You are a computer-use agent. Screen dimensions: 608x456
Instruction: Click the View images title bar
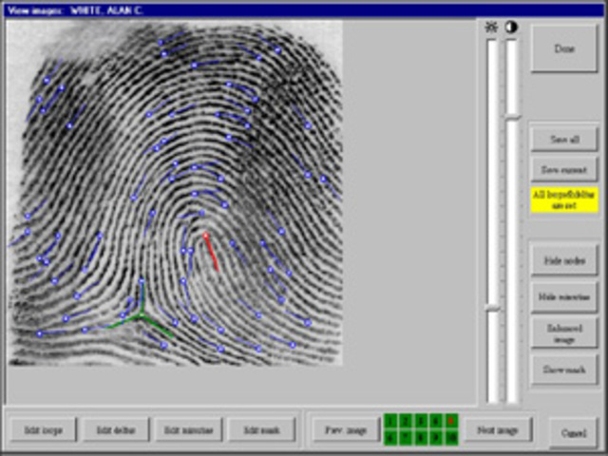tap(304, 10)
